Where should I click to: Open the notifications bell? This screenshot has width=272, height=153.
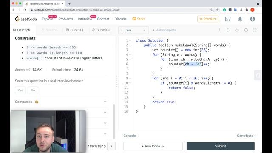tap(240, 19)
